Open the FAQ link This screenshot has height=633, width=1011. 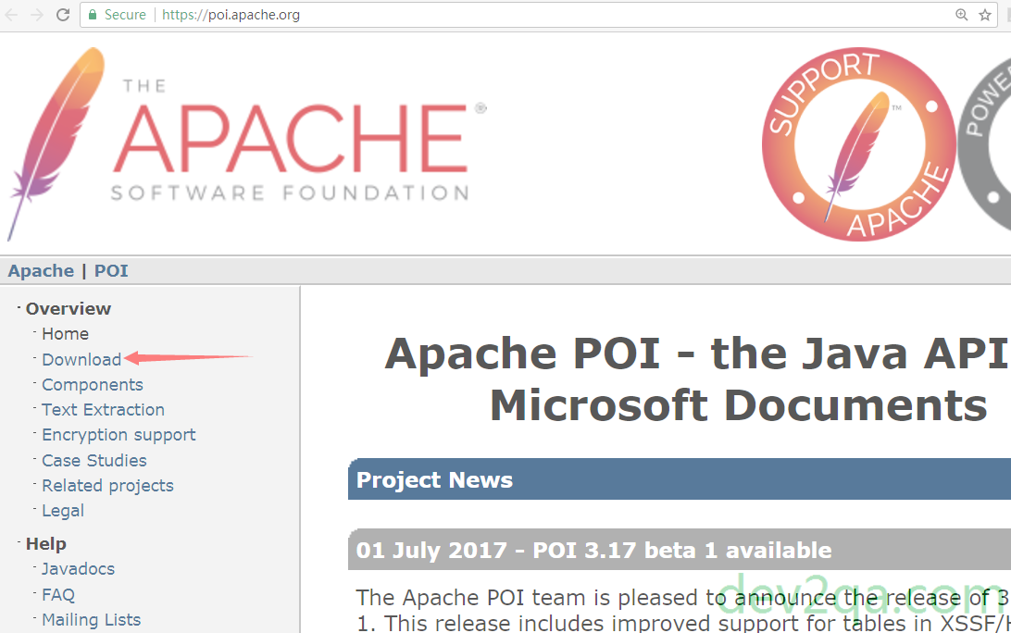(58, 594)
